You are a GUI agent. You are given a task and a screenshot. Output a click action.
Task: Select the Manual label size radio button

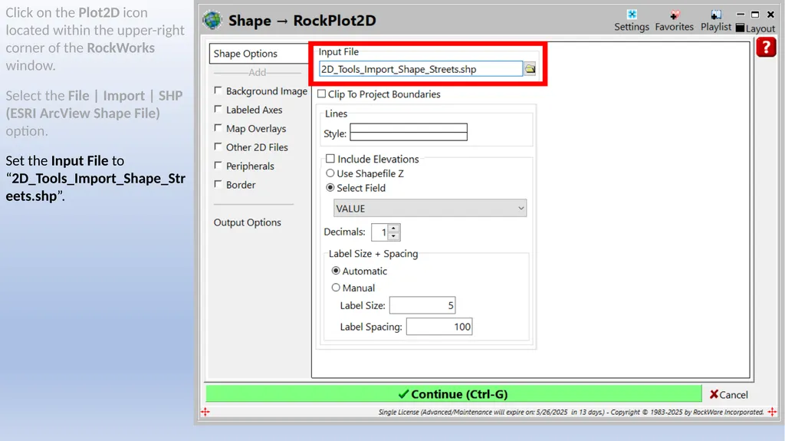[x=336, y=287]
